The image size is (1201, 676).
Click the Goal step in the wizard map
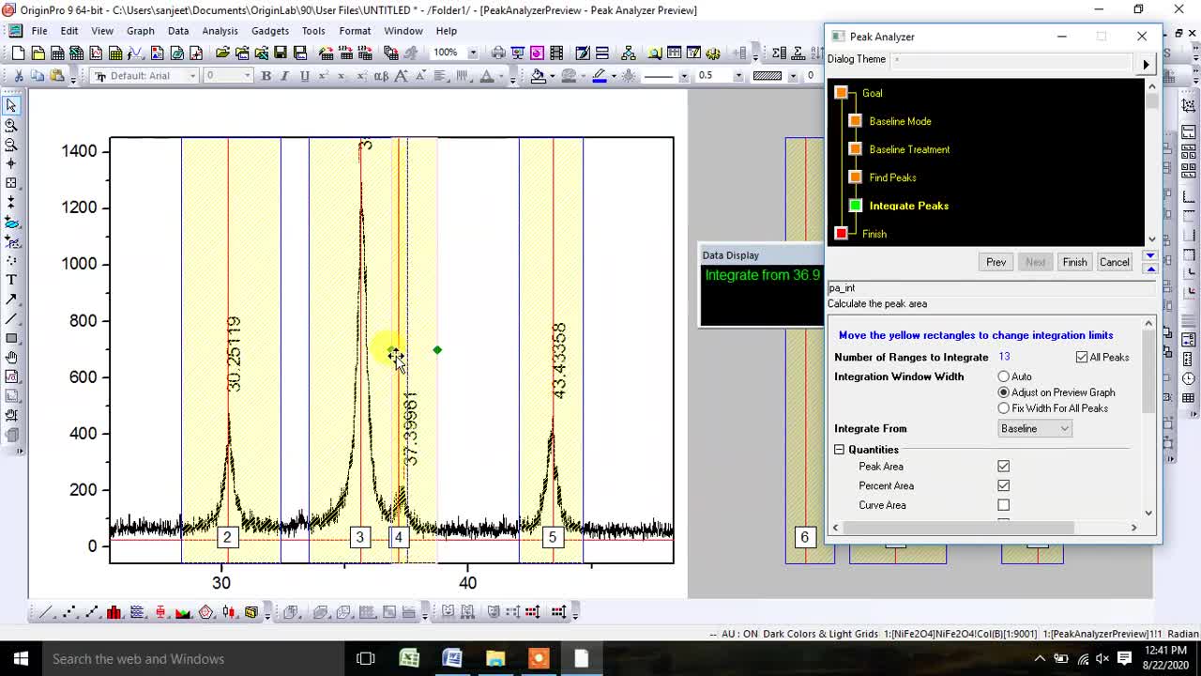coord(872,93)
